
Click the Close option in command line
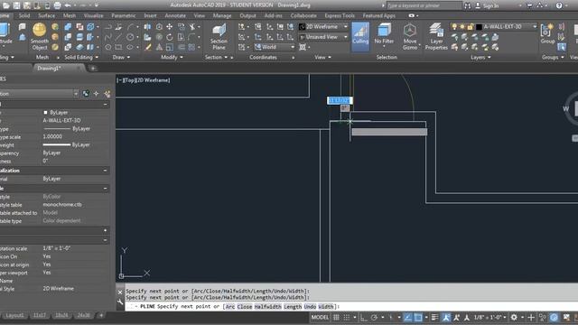point(245,307)
